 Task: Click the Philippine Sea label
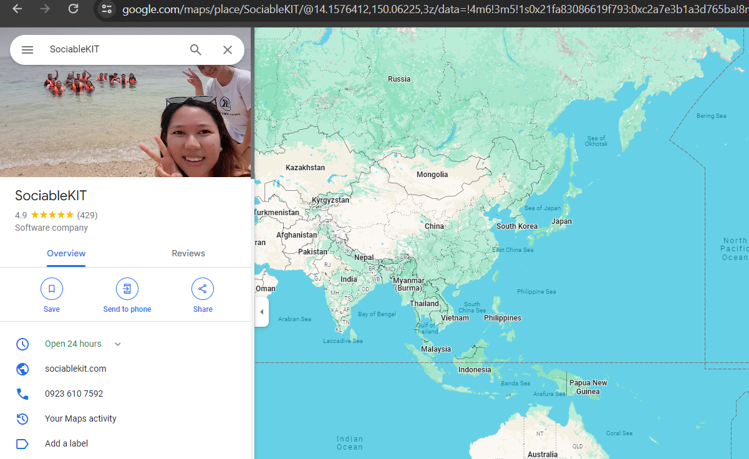[x=536, y=292]
